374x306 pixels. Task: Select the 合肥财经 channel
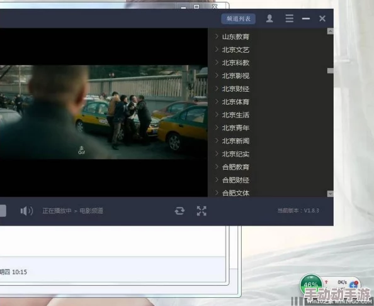pos(235,180)
